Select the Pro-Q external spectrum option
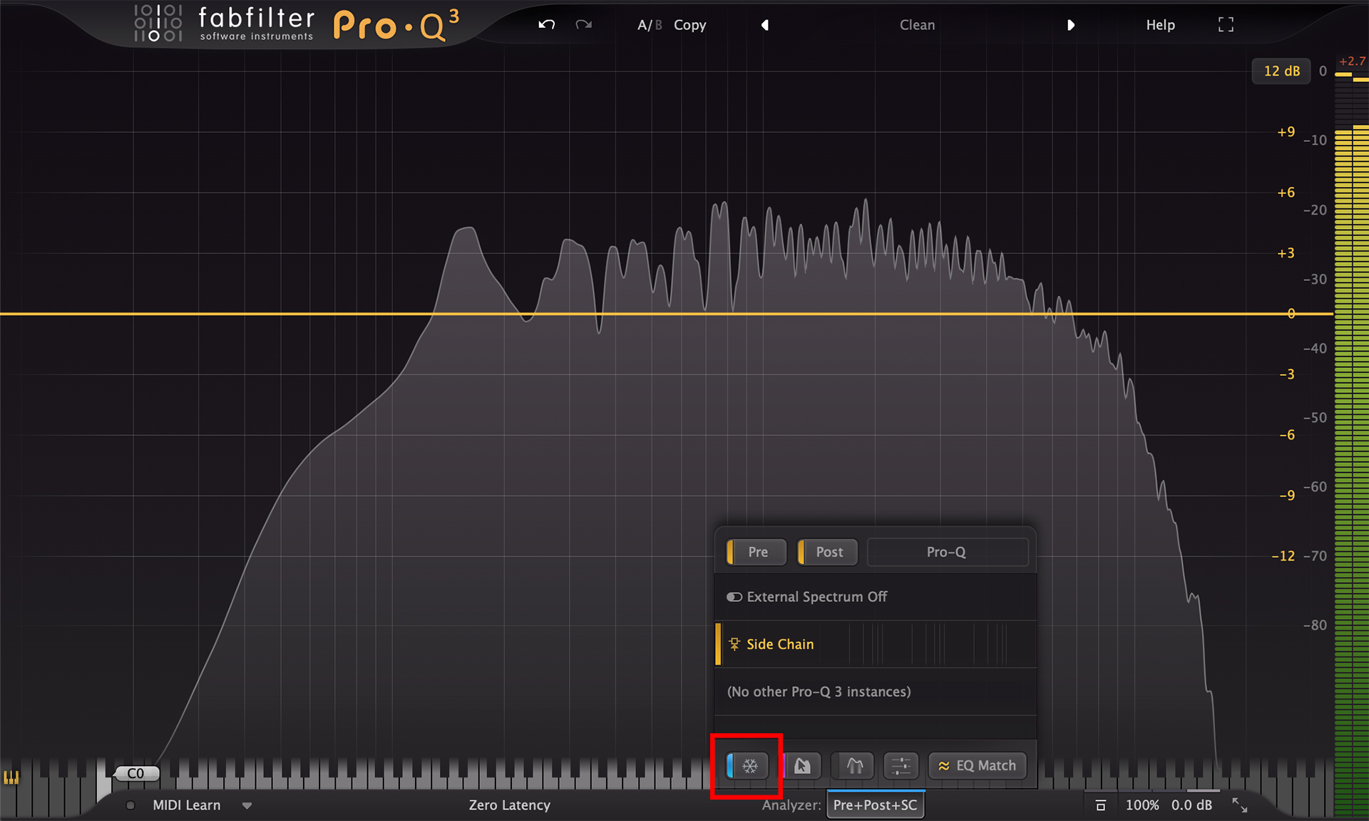The width and height of the screenshot is (1369, 821). [947, 552]
